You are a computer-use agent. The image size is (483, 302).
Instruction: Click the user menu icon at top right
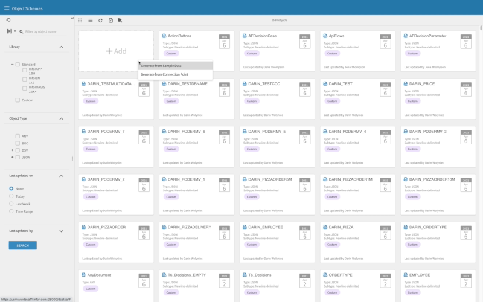(x=474, y=8)
